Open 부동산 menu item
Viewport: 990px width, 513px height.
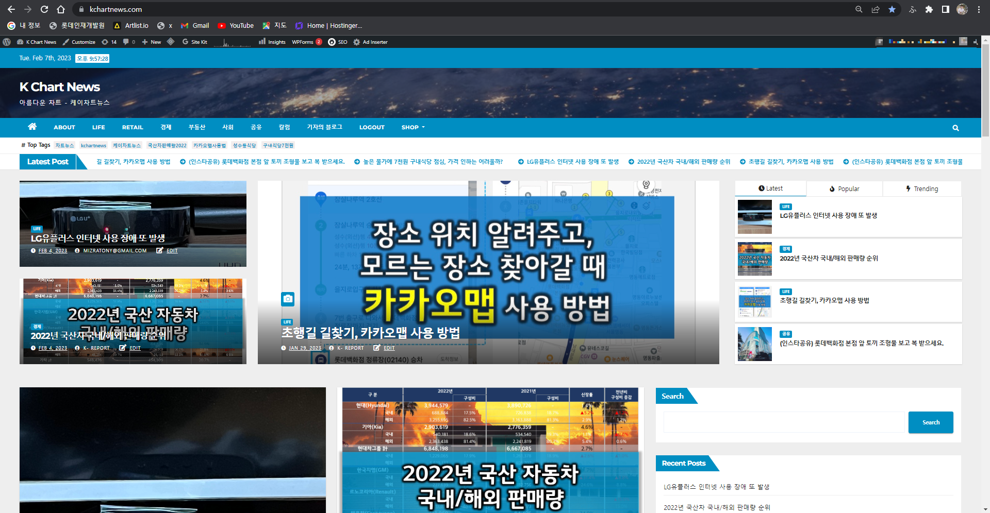click(197, 127)
